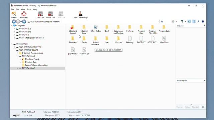Click the Recover button in recovery list
214x120 pixels.
coord(180,107)
